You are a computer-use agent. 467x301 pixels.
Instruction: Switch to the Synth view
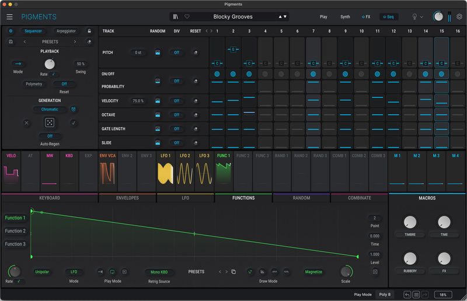345,17
